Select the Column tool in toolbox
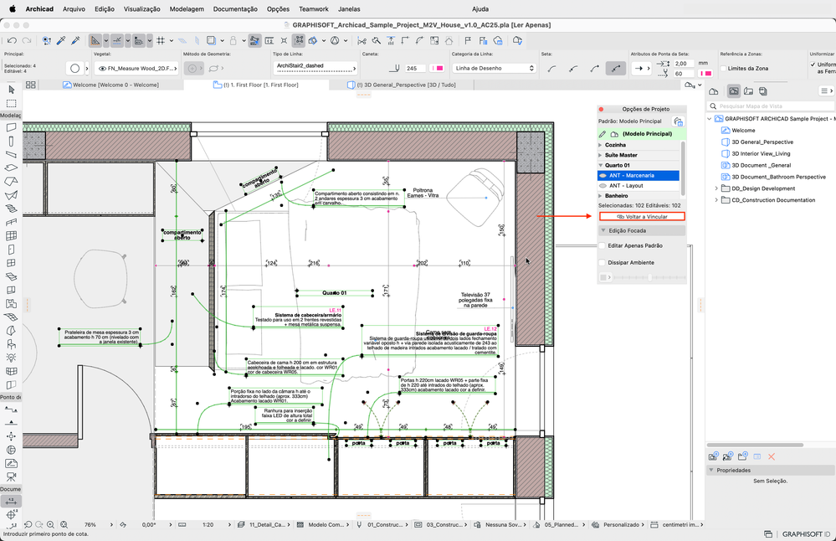The image size is (836, 541). pos(11,142)
